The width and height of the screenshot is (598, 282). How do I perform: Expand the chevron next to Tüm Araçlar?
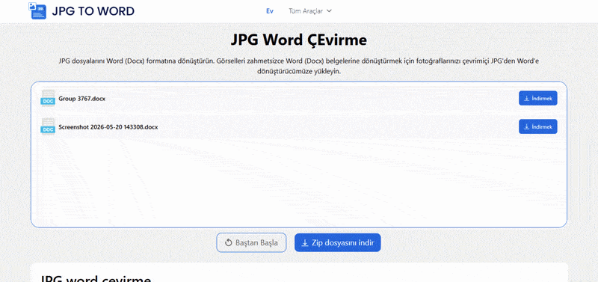pos(329,11)
